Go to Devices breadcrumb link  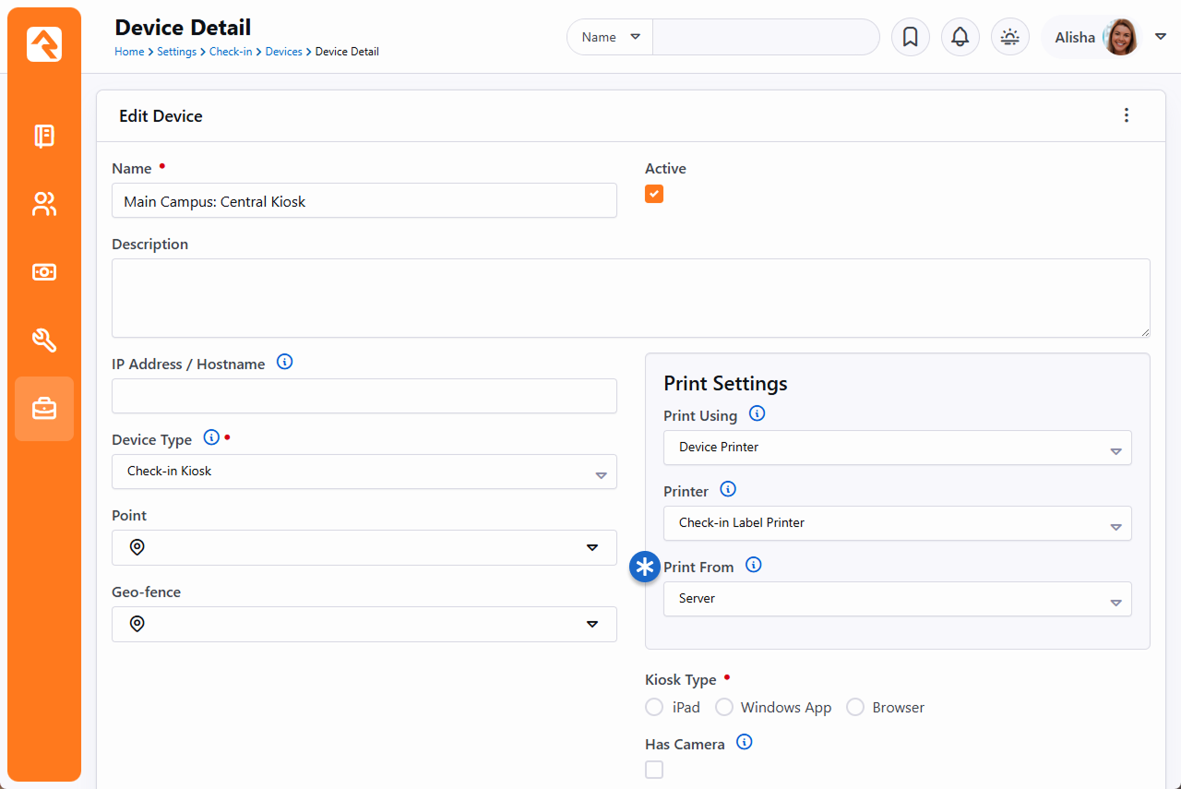coord(283,52)
